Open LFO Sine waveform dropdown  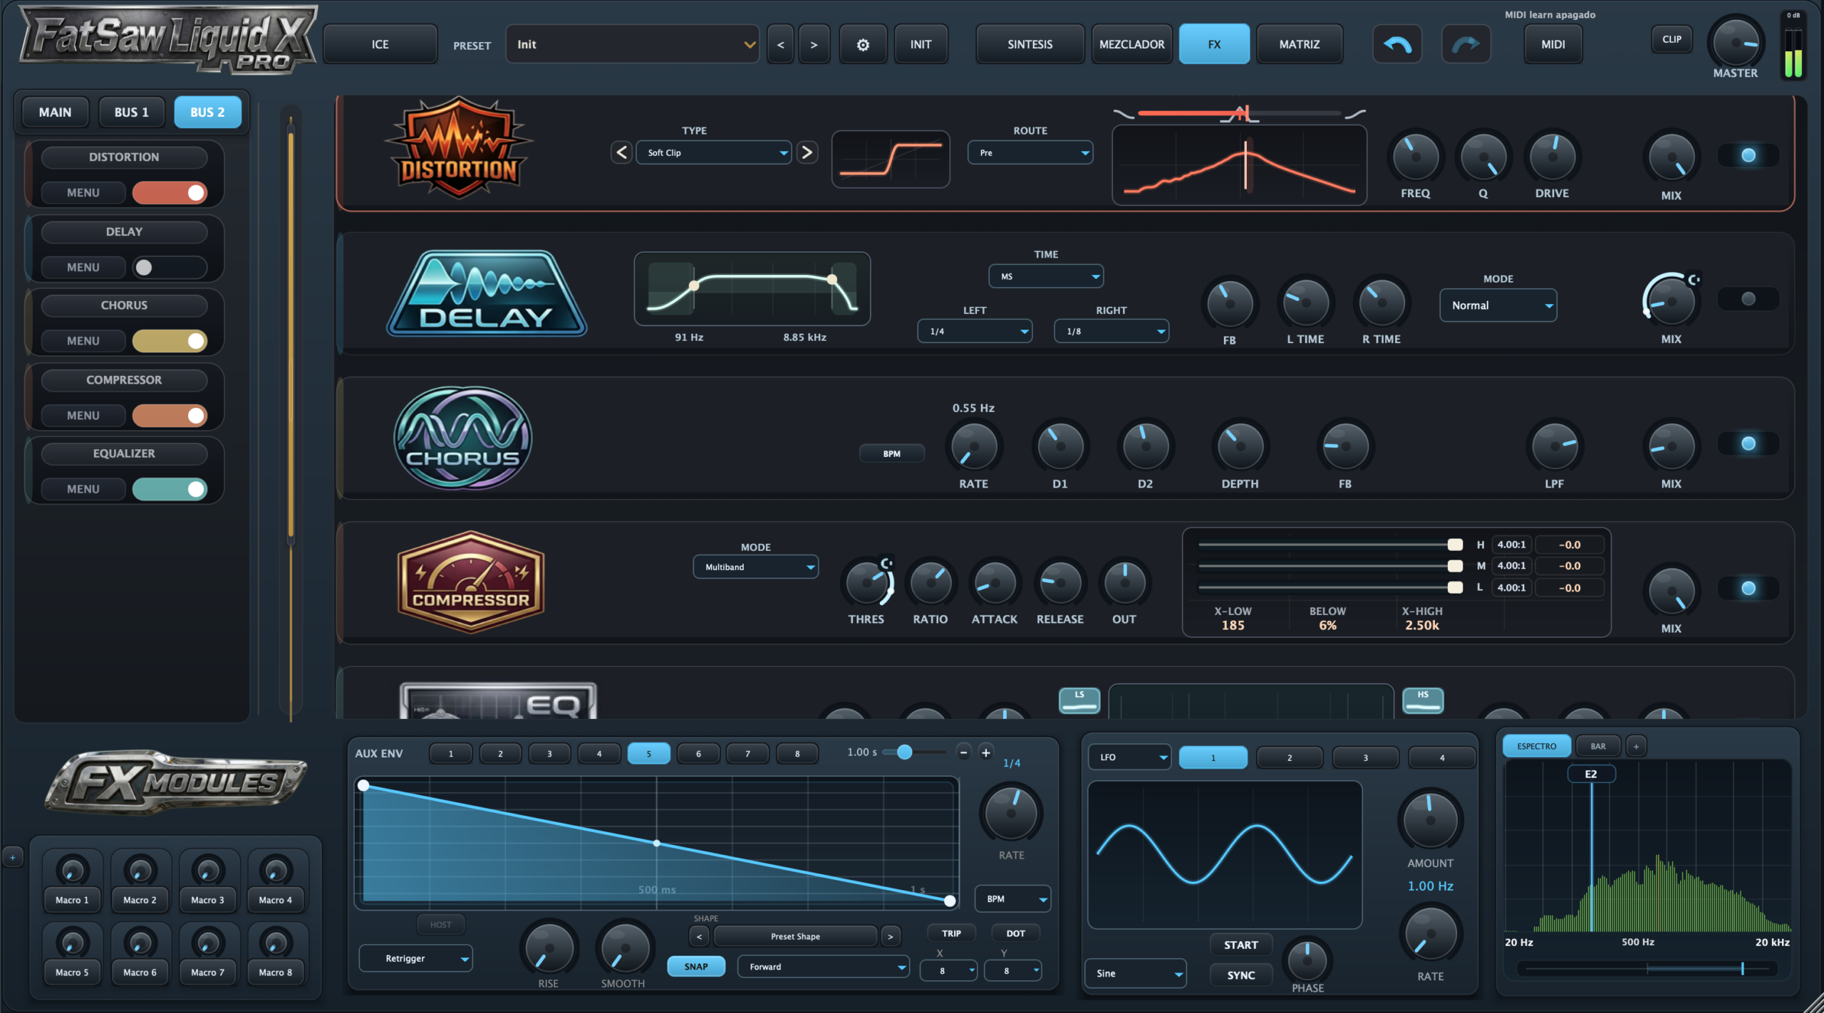point(1136,973)
